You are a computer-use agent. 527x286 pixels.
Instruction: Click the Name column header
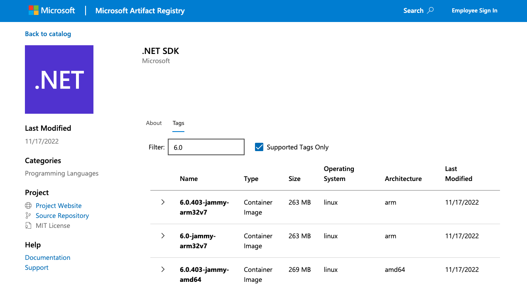tap(189, 178)
